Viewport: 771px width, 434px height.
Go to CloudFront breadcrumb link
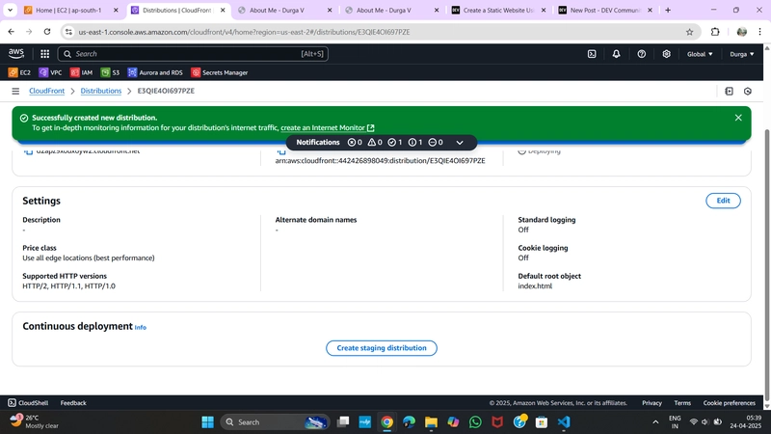[x=46, y=91]
